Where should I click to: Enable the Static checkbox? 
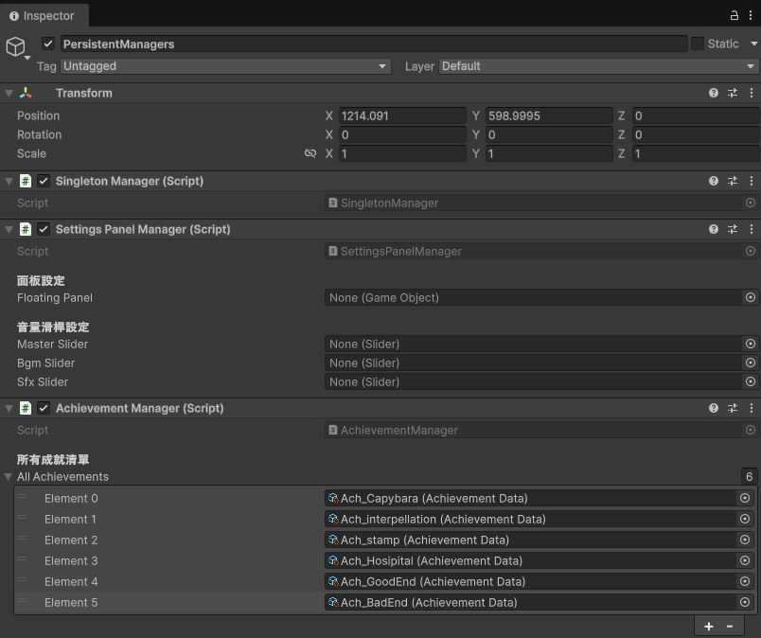point(698,44)
